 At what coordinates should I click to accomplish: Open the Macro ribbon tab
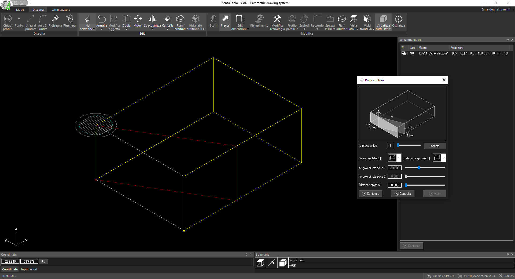click(20, 10)
